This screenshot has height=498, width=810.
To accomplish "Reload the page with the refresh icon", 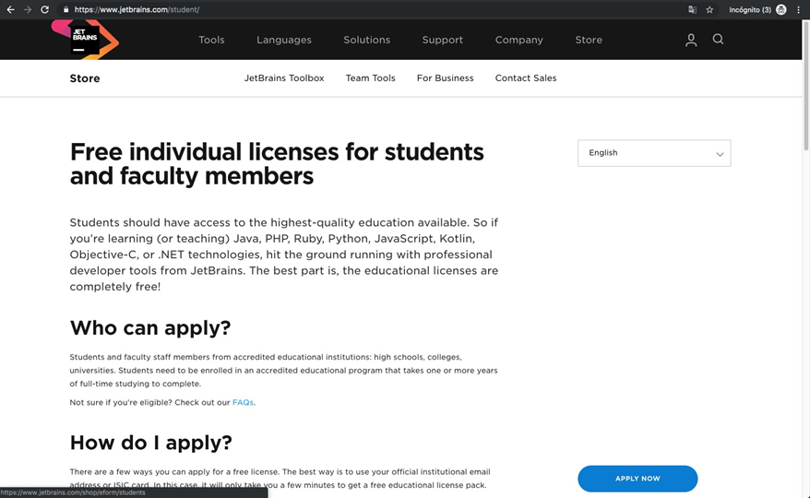I will tap(45, 9).
